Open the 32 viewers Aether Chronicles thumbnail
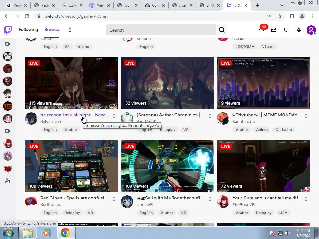Image resolution: width=319 pixels, height=239 pixels. coord(167,83)
